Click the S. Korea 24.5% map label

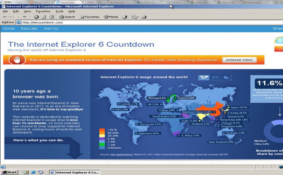pyautogui.click(x=236, y=113)
